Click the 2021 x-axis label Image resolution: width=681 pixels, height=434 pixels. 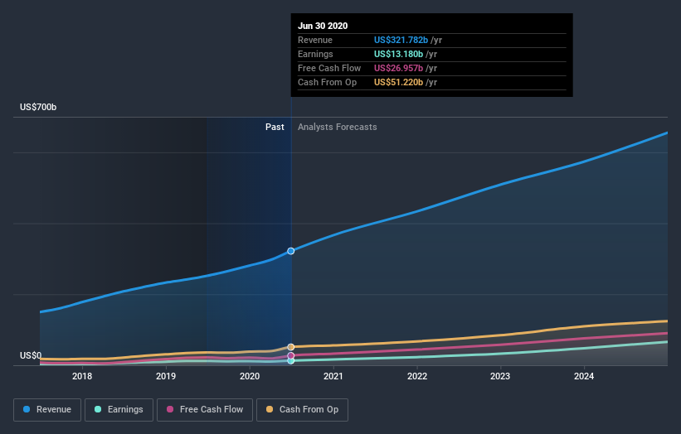coord(333,376)
